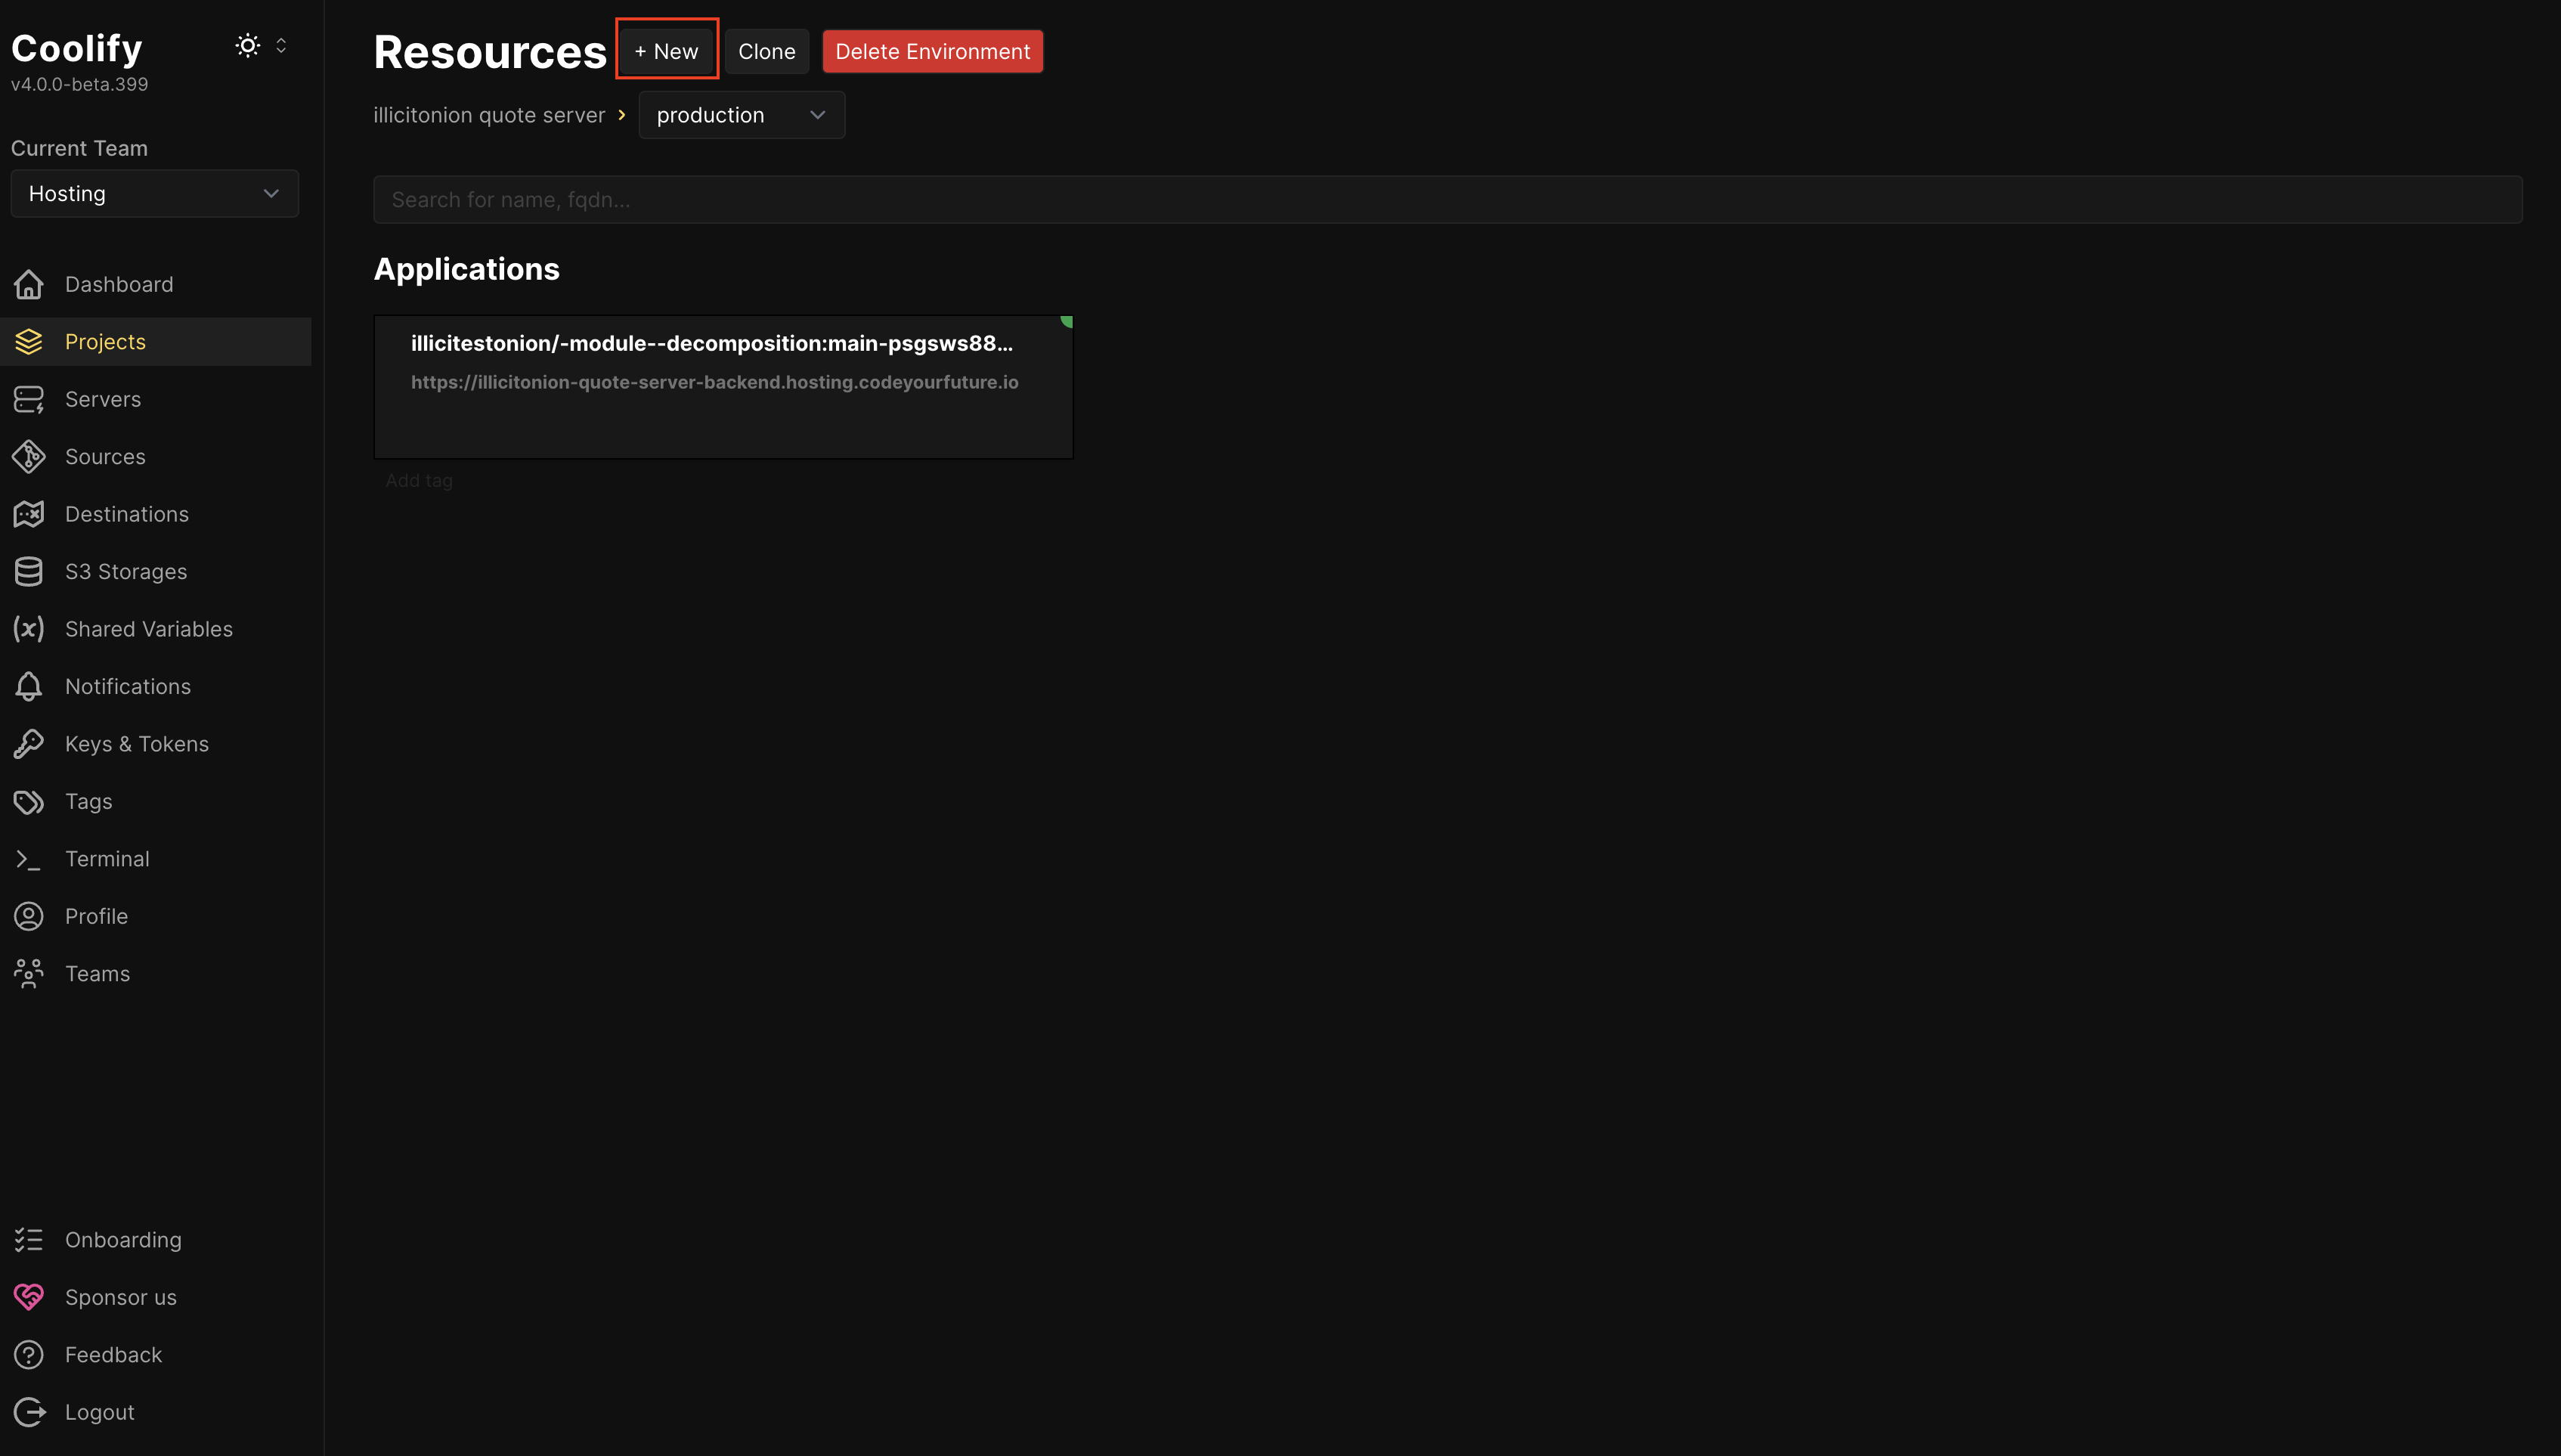Show the Tags section
The width and height of the screenshot is (2561, 1456).
88,801
